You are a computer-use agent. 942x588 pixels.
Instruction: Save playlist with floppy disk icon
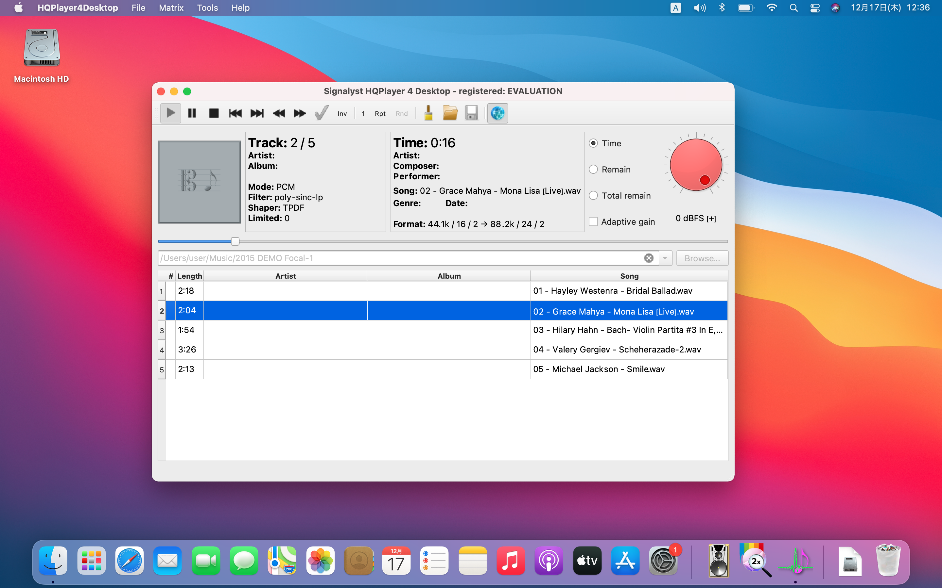[x=471, y=113]
